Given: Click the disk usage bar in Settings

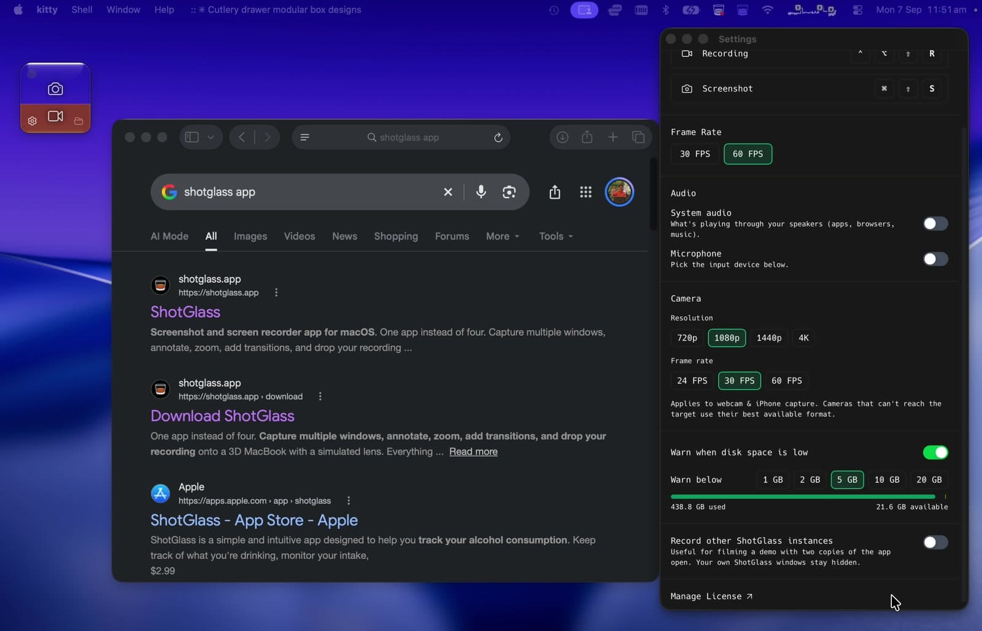Looking at the screenshot, I should point(809,497).
